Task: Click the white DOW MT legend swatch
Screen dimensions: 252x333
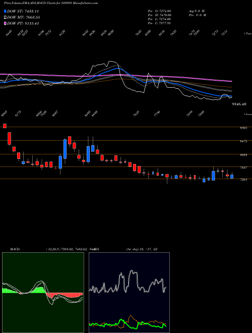Action: tap(5, 17)
